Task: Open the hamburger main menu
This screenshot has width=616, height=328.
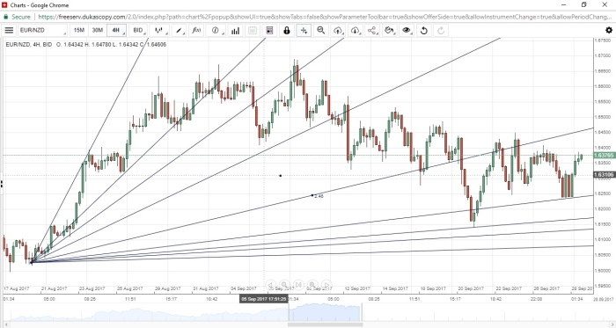Action: tap(9, 30)
